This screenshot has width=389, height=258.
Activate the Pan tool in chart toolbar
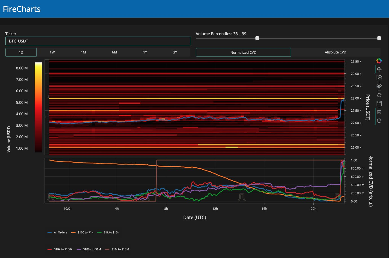[379, 69]
